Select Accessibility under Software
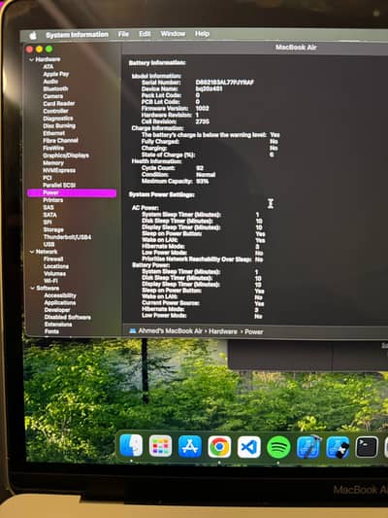388x518 pixels. coord(60,295)
